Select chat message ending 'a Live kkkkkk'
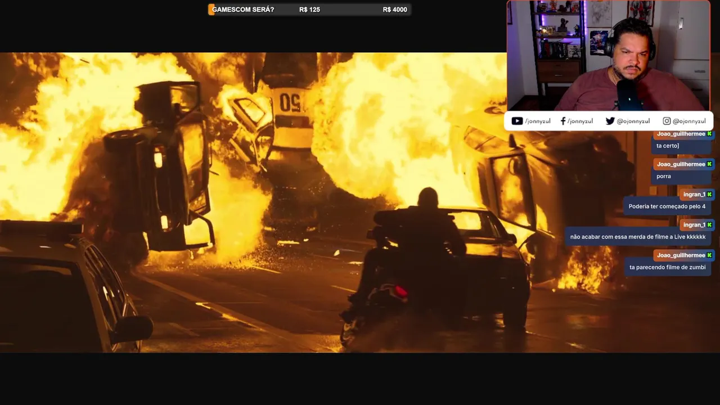 pos(638,237)
